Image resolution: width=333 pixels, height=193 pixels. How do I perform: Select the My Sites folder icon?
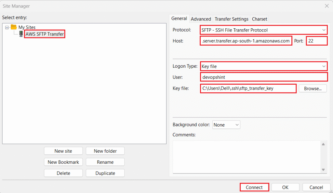coord(13,27)
